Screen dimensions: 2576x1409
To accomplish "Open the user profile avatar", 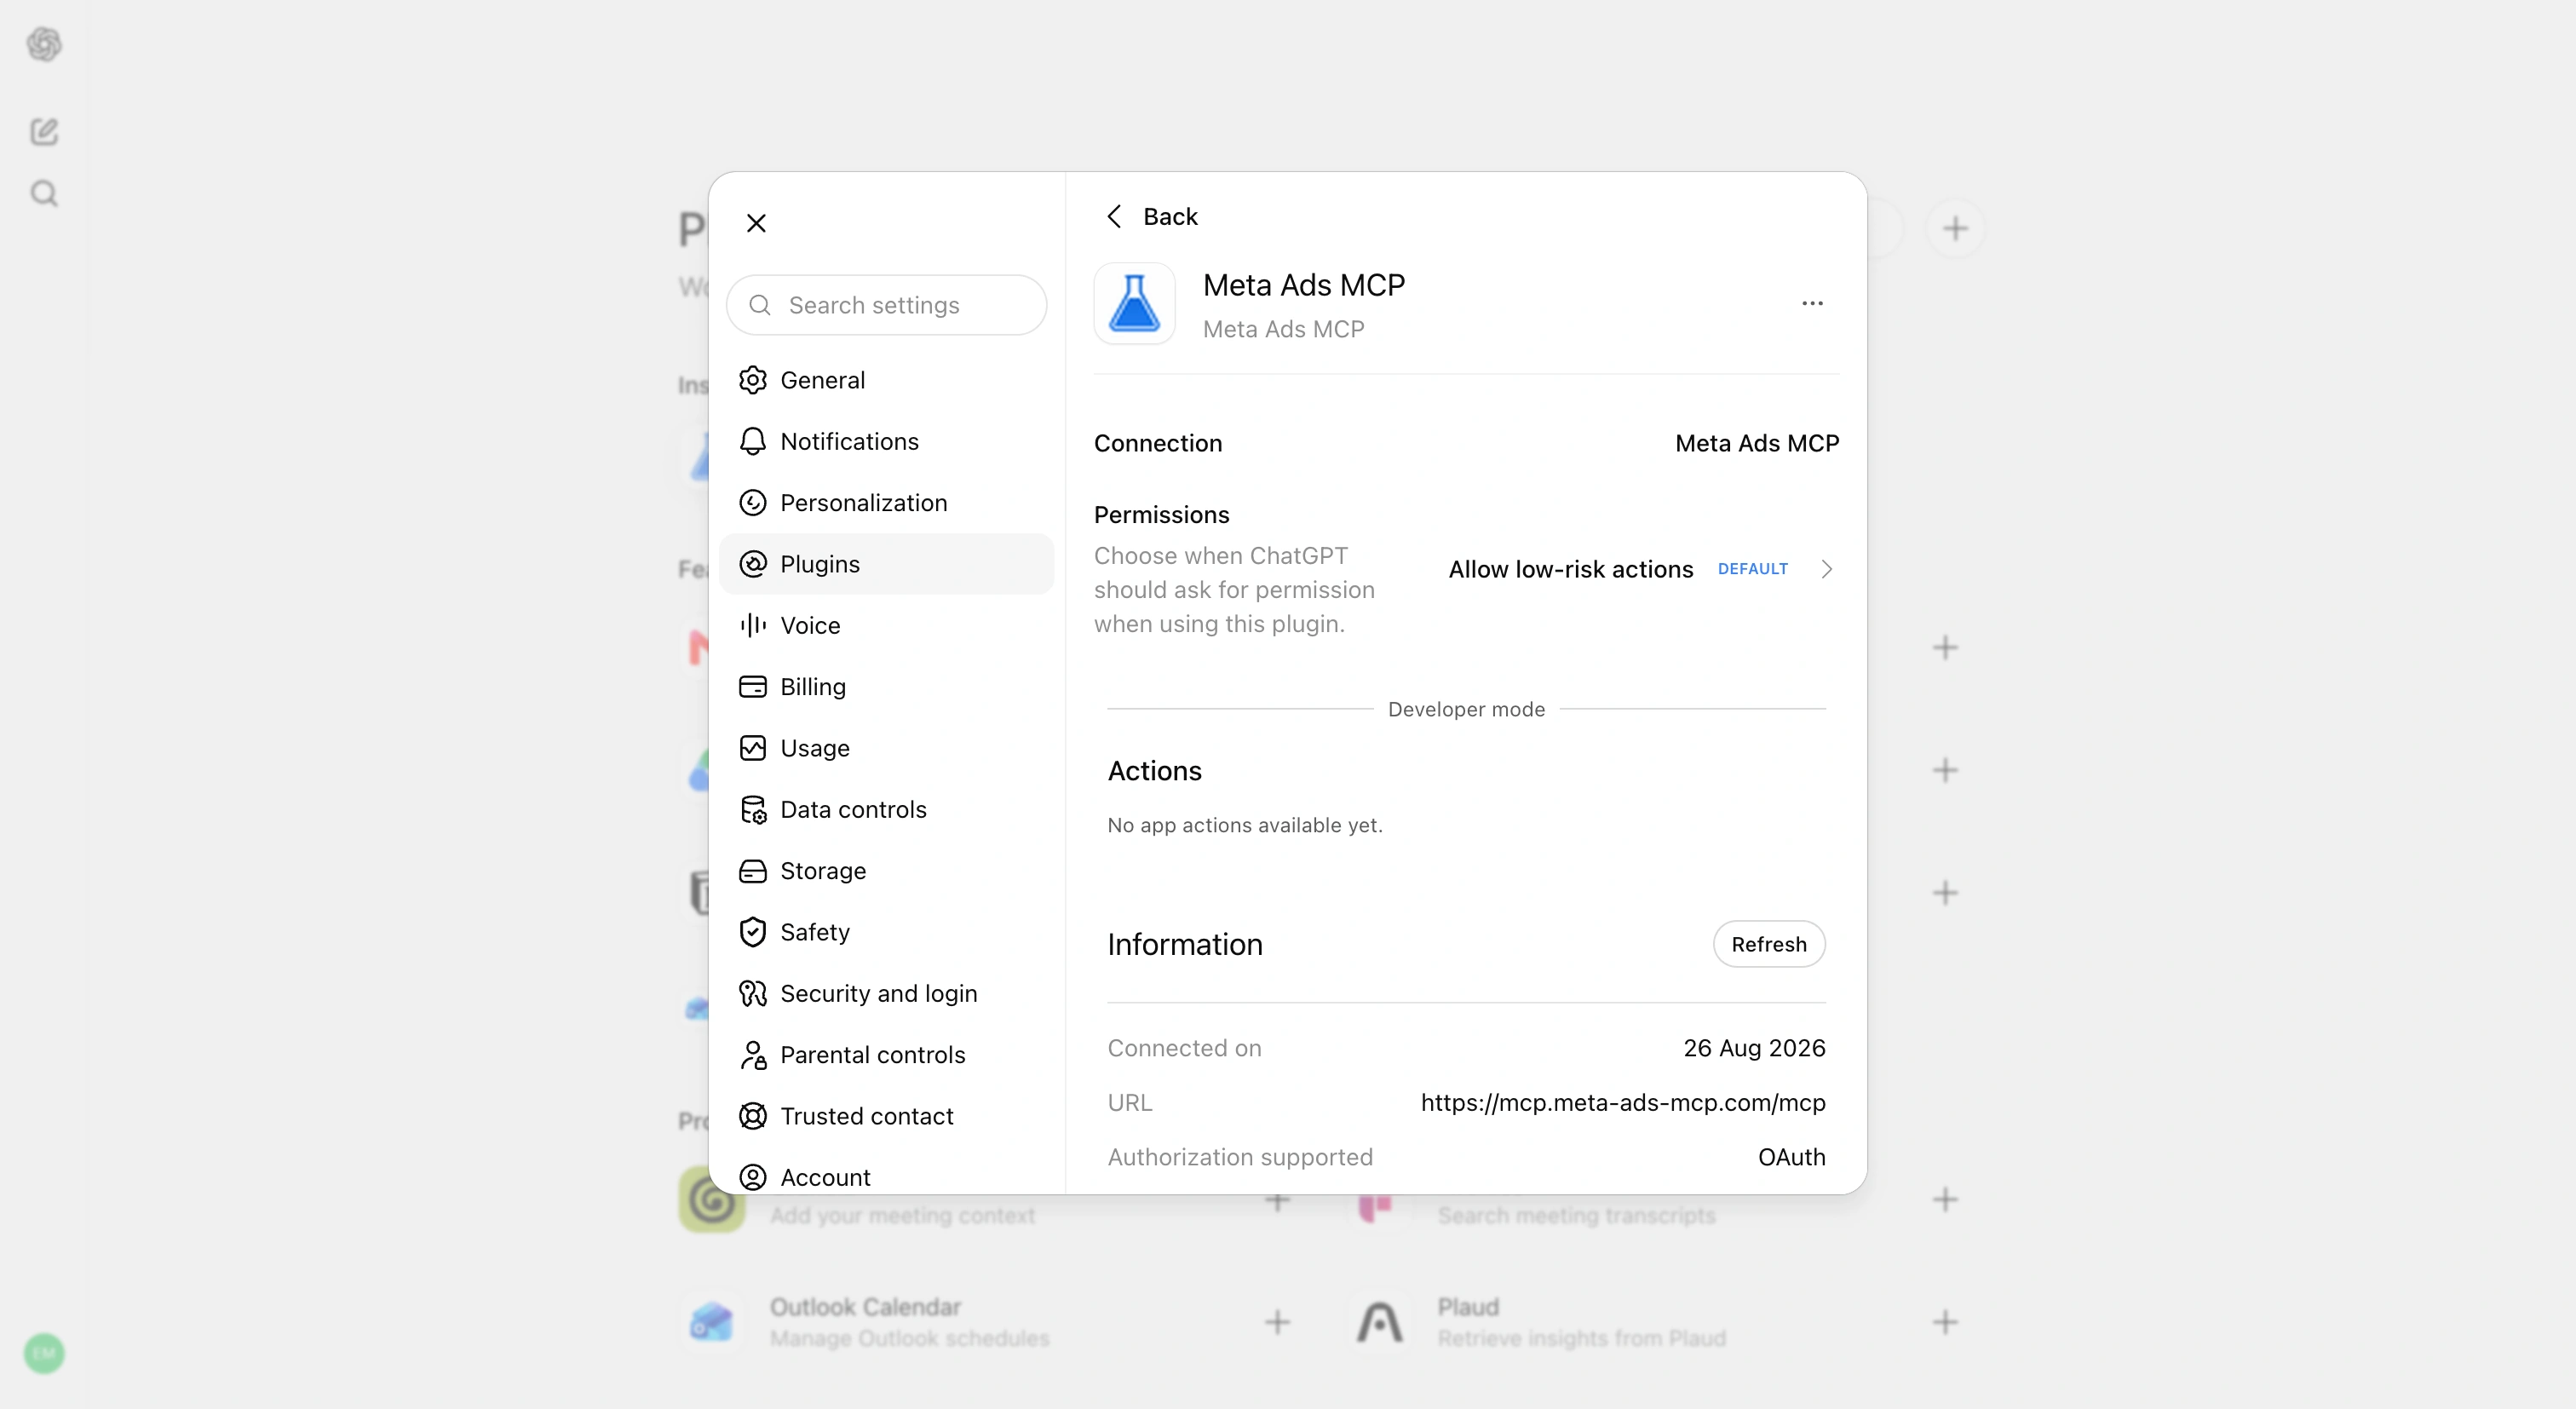I will [x=44, y=1354].
